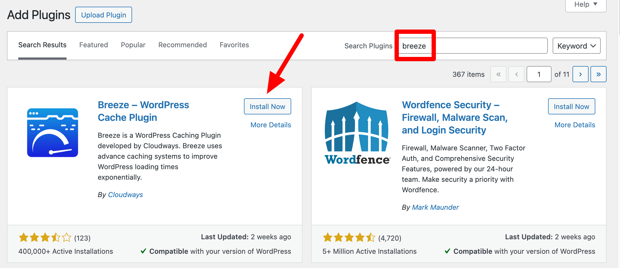Image resolution: width=620 pixels, height=268 pixels.
Task: Click the Breeze star rating
Action: click(x=45, y=238)
